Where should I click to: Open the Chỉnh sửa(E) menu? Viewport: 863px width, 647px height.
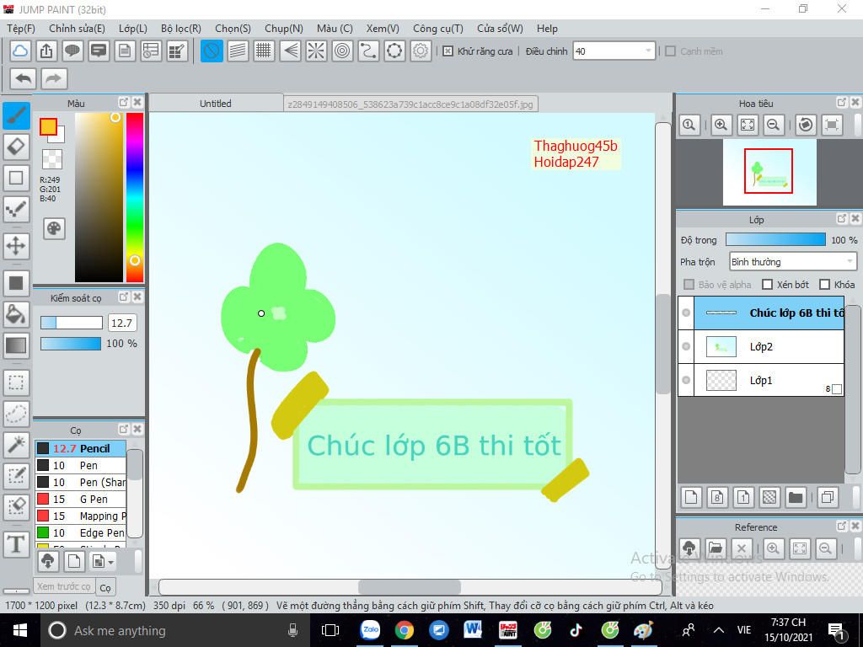(x=77, y=29)
